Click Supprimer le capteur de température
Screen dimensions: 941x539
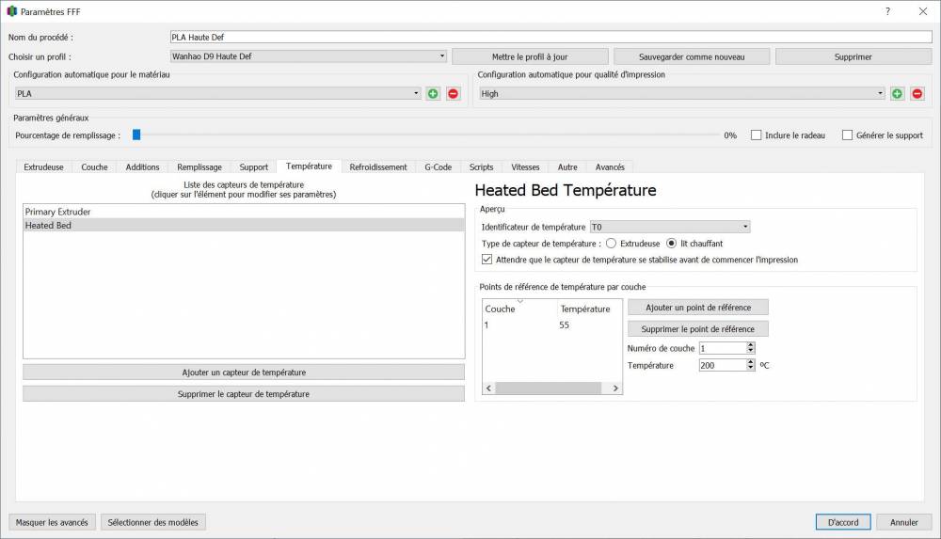(244, 394)
